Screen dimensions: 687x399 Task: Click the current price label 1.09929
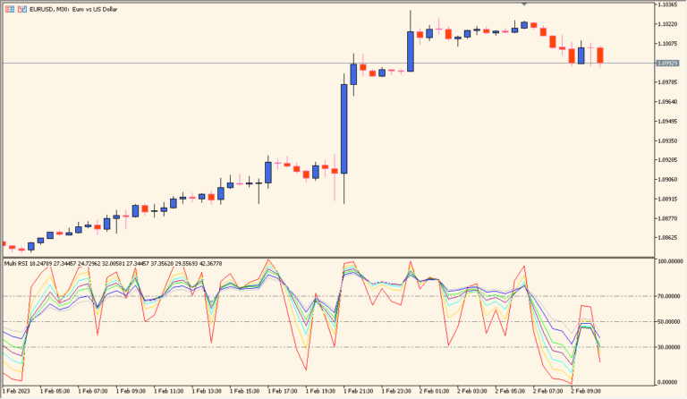coord(668,63)
